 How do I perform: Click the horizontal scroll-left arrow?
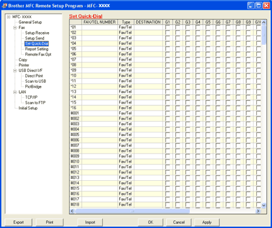point(72,211)
